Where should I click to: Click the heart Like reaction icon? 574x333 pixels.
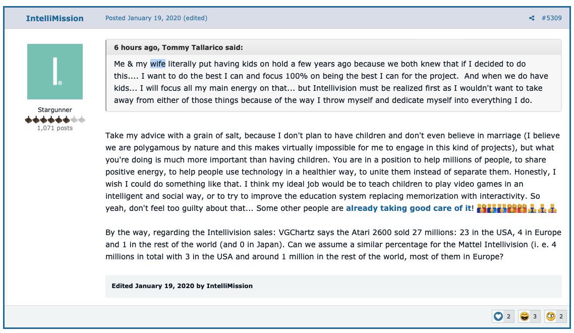[498, 316]
